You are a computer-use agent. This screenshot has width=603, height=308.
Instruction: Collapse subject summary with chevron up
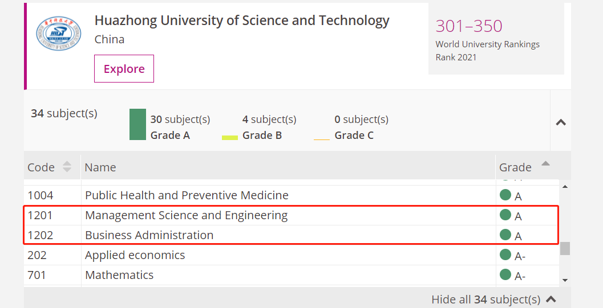coord(561,122)
